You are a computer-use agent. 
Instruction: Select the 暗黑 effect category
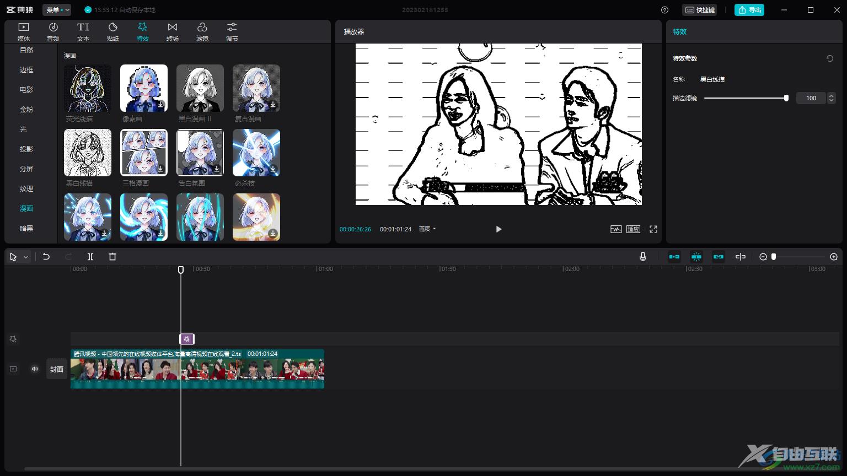26,228
